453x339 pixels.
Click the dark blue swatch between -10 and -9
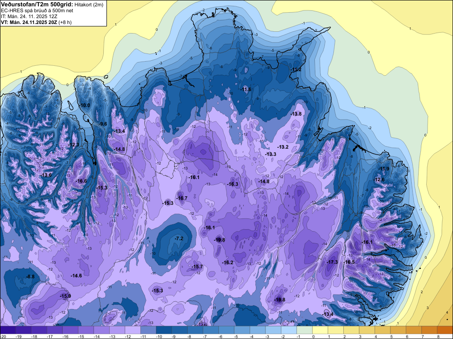[x=164, y=330]
